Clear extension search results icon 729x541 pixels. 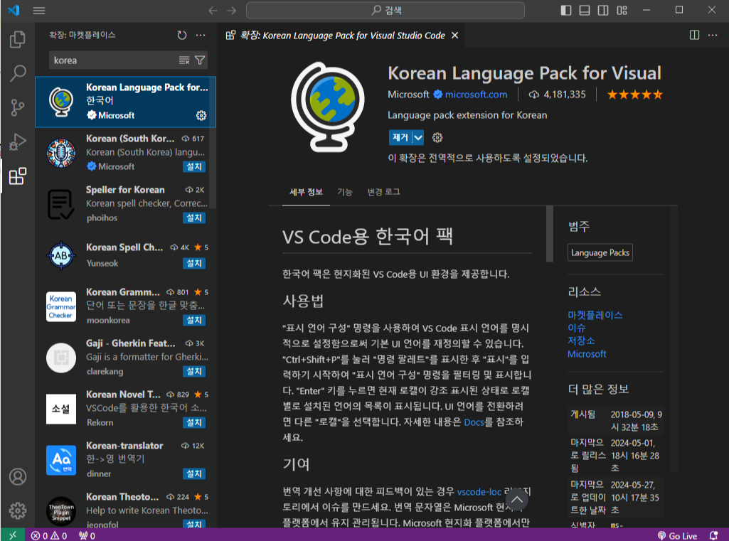pyautogui.click(x=184, y=60)
